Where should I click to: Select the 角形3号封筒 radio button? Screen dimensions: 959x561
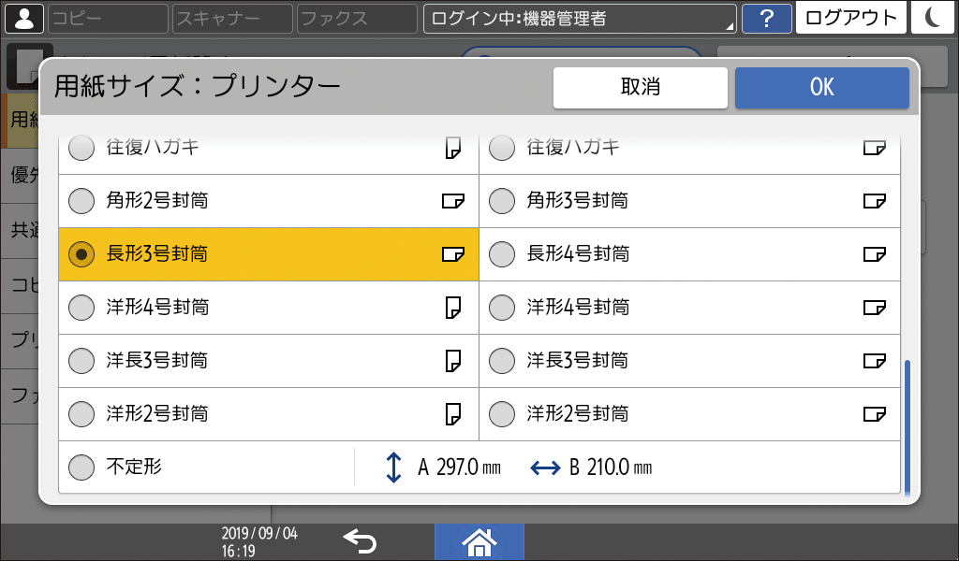coord(502,200)
